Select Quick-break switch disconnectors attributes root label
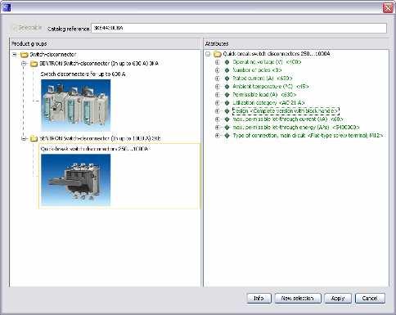396x315 pixels. [277, 54]
